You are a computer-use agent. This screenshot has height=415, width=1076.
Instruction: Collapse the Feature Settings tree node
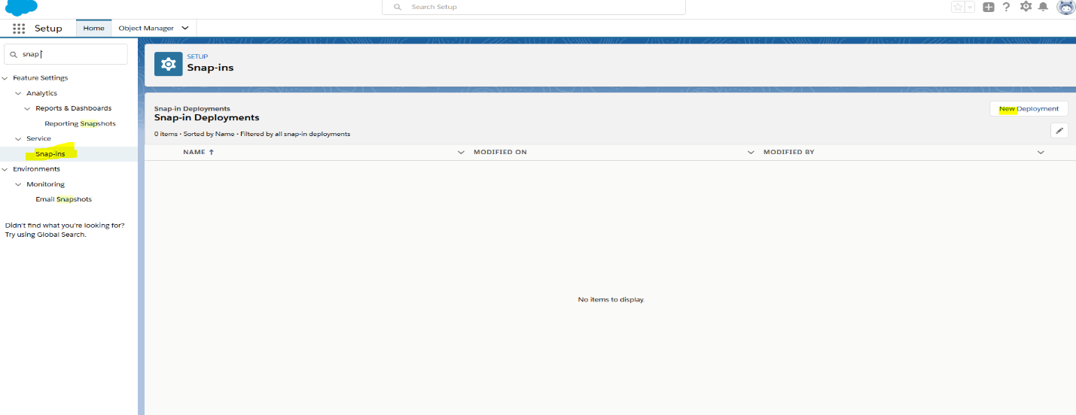(x=6, y=78)
